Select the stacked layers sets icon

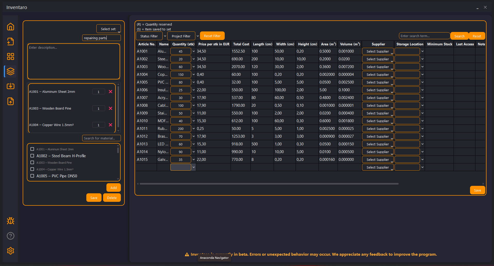(x=11, y=71)
